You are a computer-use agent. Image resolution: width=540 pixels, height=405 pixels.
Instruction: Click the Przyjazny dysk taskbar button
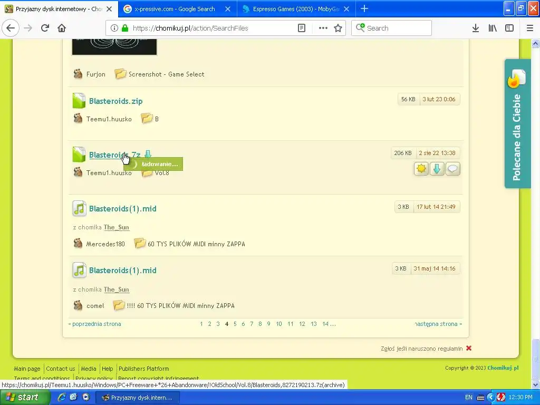pos(137,398)
